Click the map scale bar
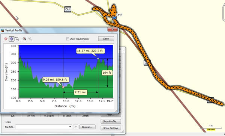225x136 pixels. 211,127
